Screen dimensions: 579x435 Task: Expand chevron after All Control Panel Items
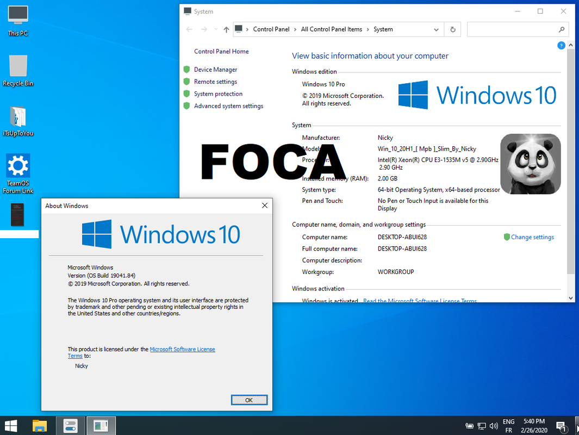[x=368, y=29]
